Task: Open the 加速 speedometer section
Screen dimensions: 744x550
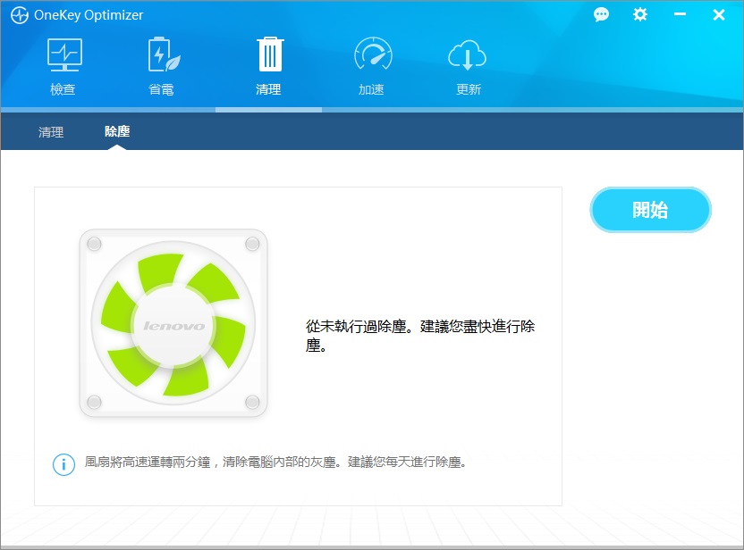Action: point(373,66)
